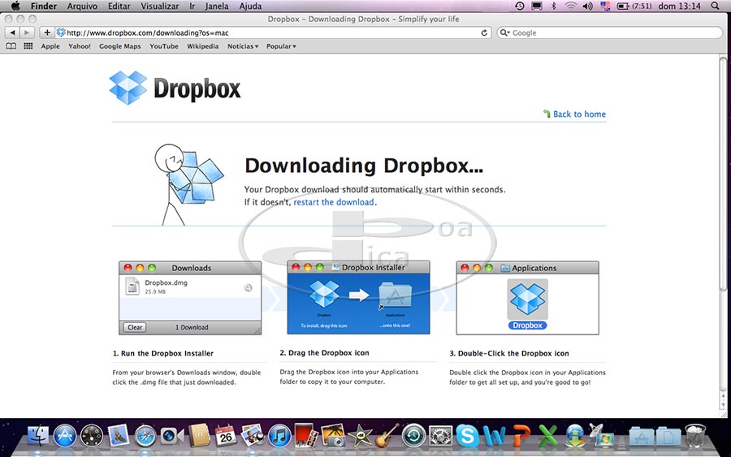Click the Dropbox logo at page top

(x=175, y=88)
